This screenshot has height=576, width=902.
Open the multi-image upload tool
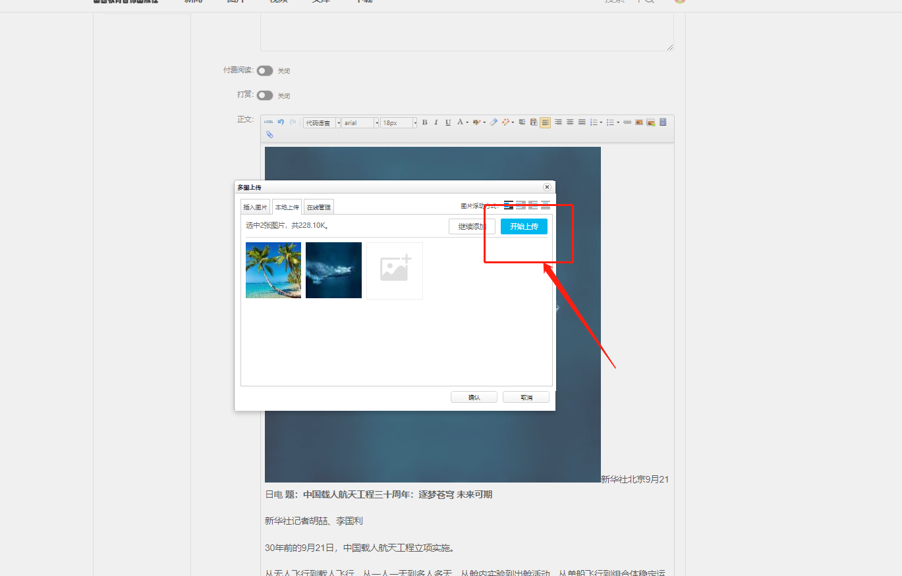tap(651, 122)
